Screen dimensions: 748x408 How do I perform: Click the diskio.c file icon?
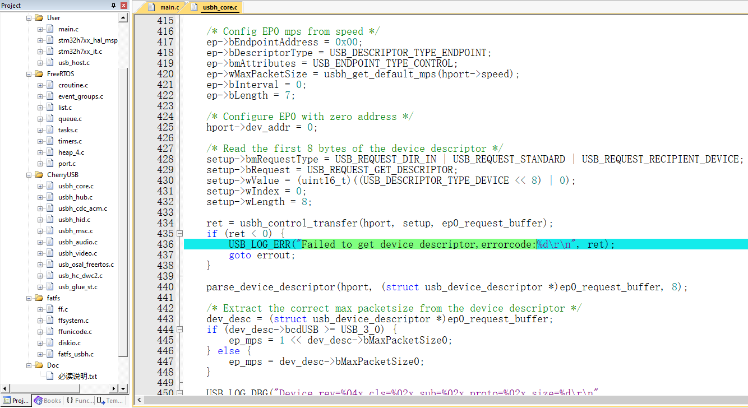[50, 343]
